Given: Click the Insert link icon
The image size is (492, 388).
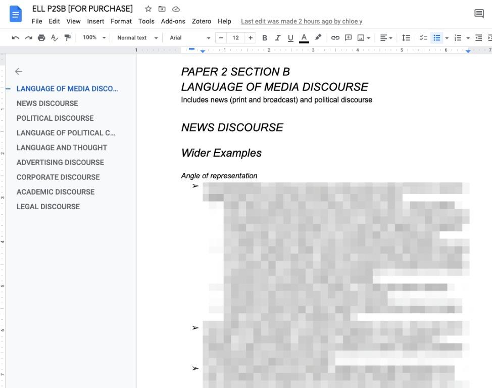Looking at the screenshot, I should [x=335, y=38].
